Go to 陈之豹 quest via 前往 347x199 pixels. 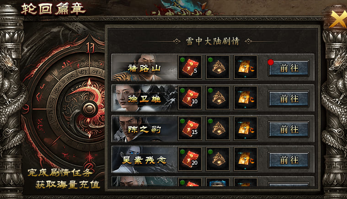[x=288, y=129]
